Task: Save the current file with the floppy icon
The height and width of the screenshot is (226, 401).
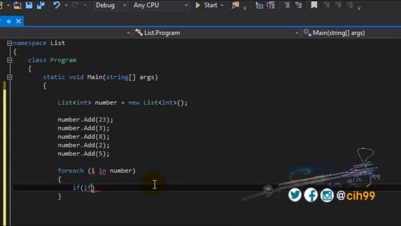Action: 29,5
